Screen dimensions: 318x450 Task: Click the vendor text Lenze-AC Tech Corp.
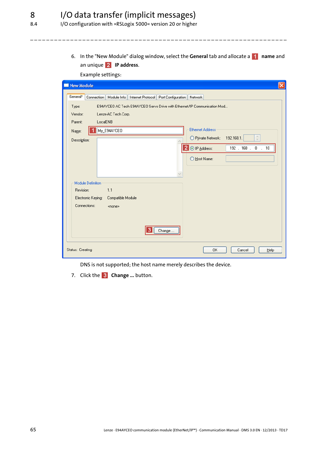coord(113,114)
